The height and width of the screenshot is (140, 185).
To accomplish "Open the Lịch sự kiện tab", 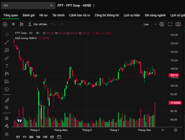I will click(132, 15).
